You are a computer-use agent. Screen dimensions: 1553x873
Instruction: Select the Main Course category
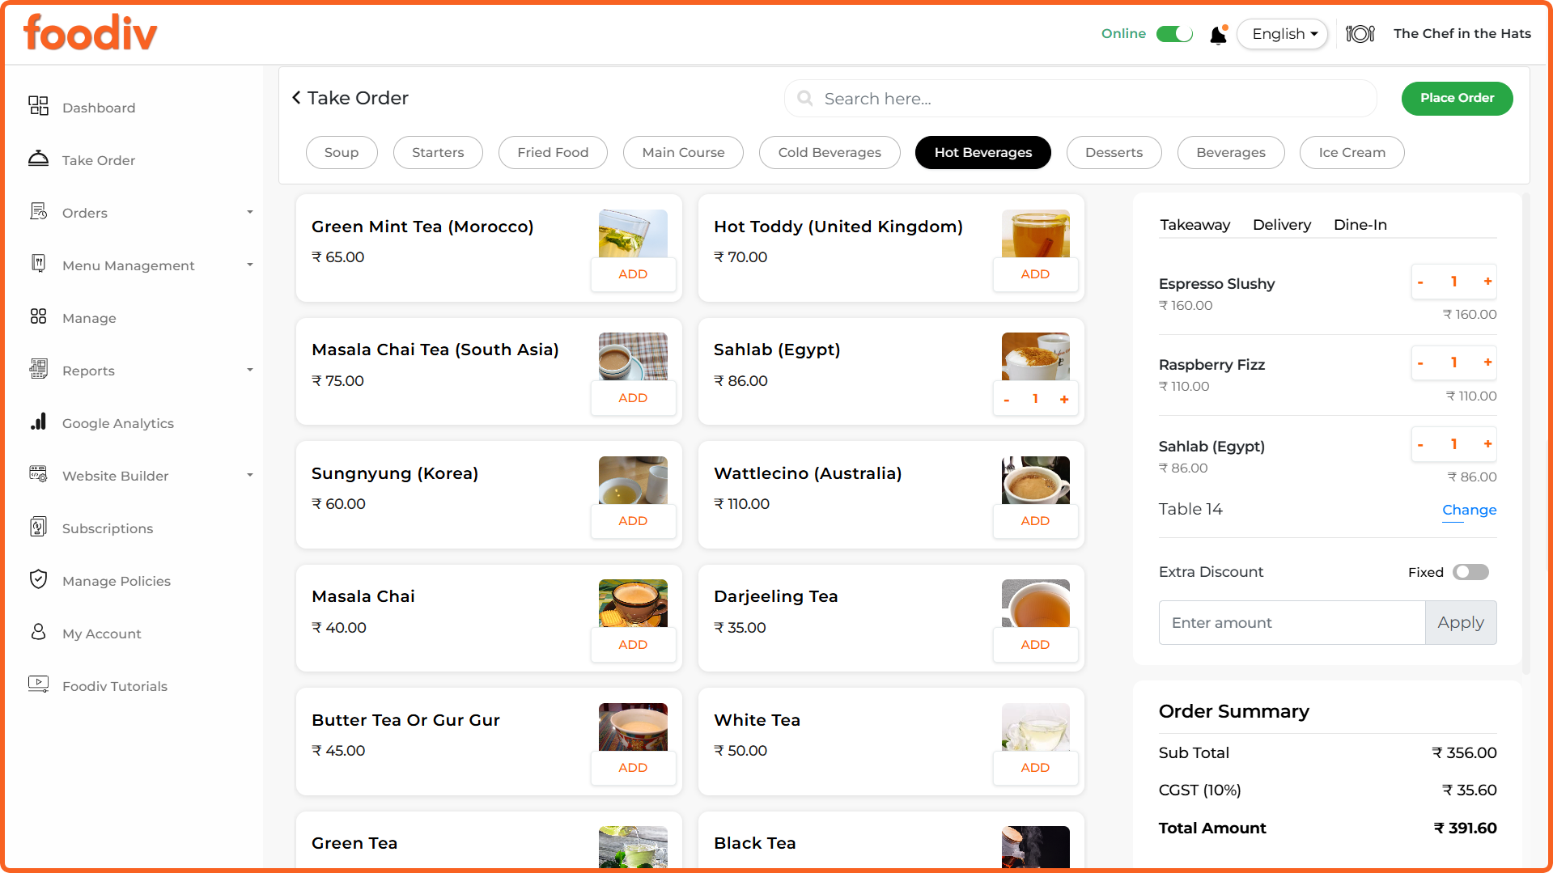click(x=683, y=152)
